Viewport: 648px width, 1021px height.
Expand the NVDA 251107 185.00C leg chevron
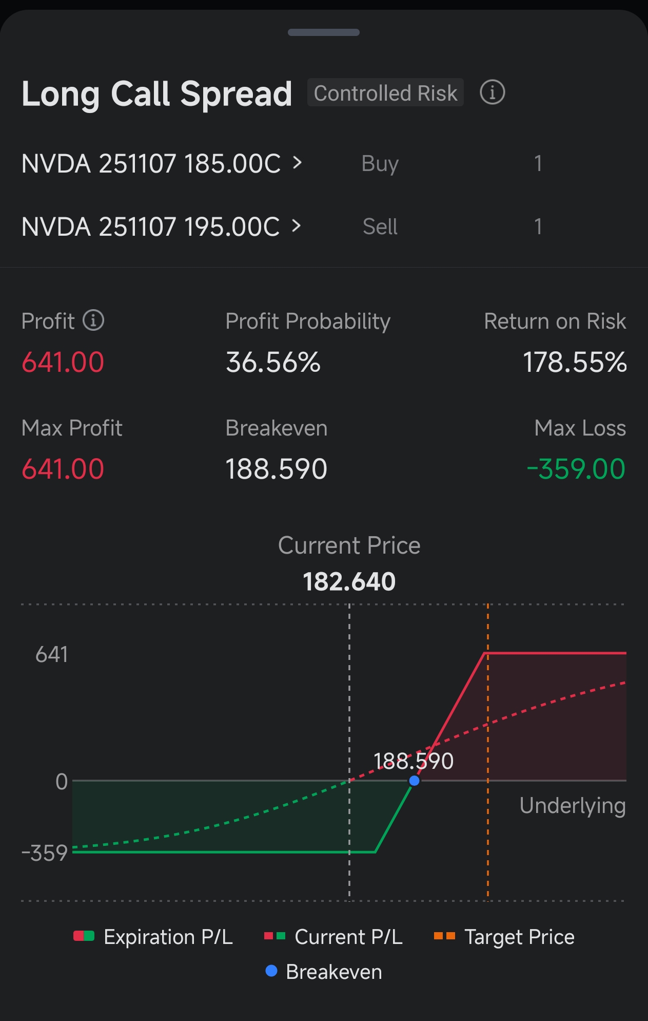coord(297,163)
